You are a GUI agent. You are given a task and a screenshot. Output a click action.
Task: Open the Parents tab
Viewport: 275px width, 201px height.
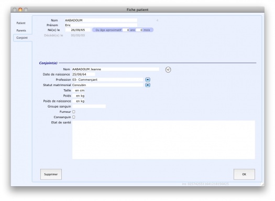[x=21, y=30]
